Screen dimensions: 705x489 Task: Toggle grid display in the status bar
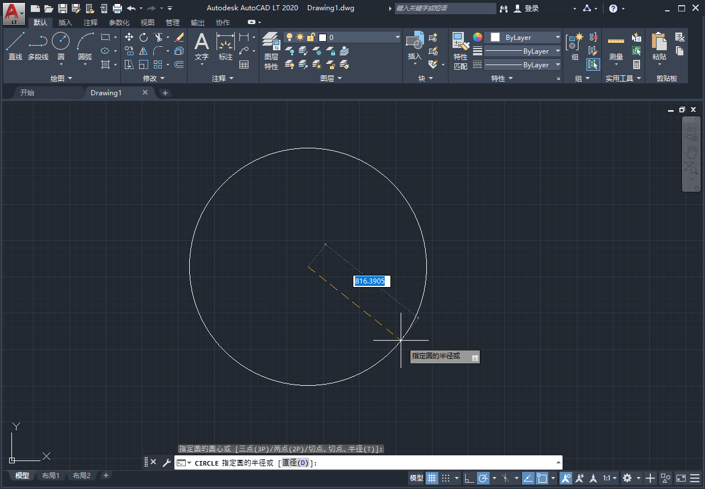[x=431, y=478]
